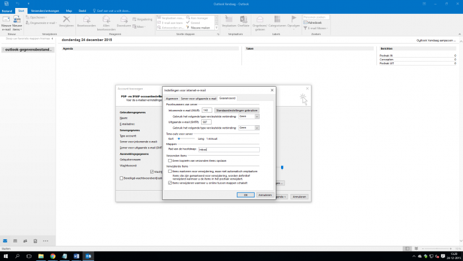Enable Geen kopieën van verzonden items opslaan
The image size is (463, 261).
(170, 161)
